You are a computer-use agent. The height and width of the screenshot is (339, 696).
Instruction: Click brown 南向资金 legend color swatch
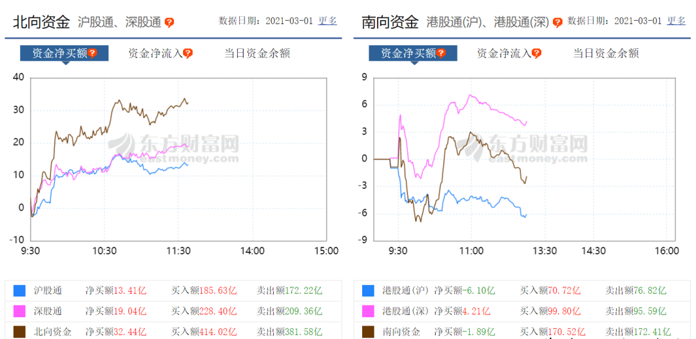pos(368,331)
